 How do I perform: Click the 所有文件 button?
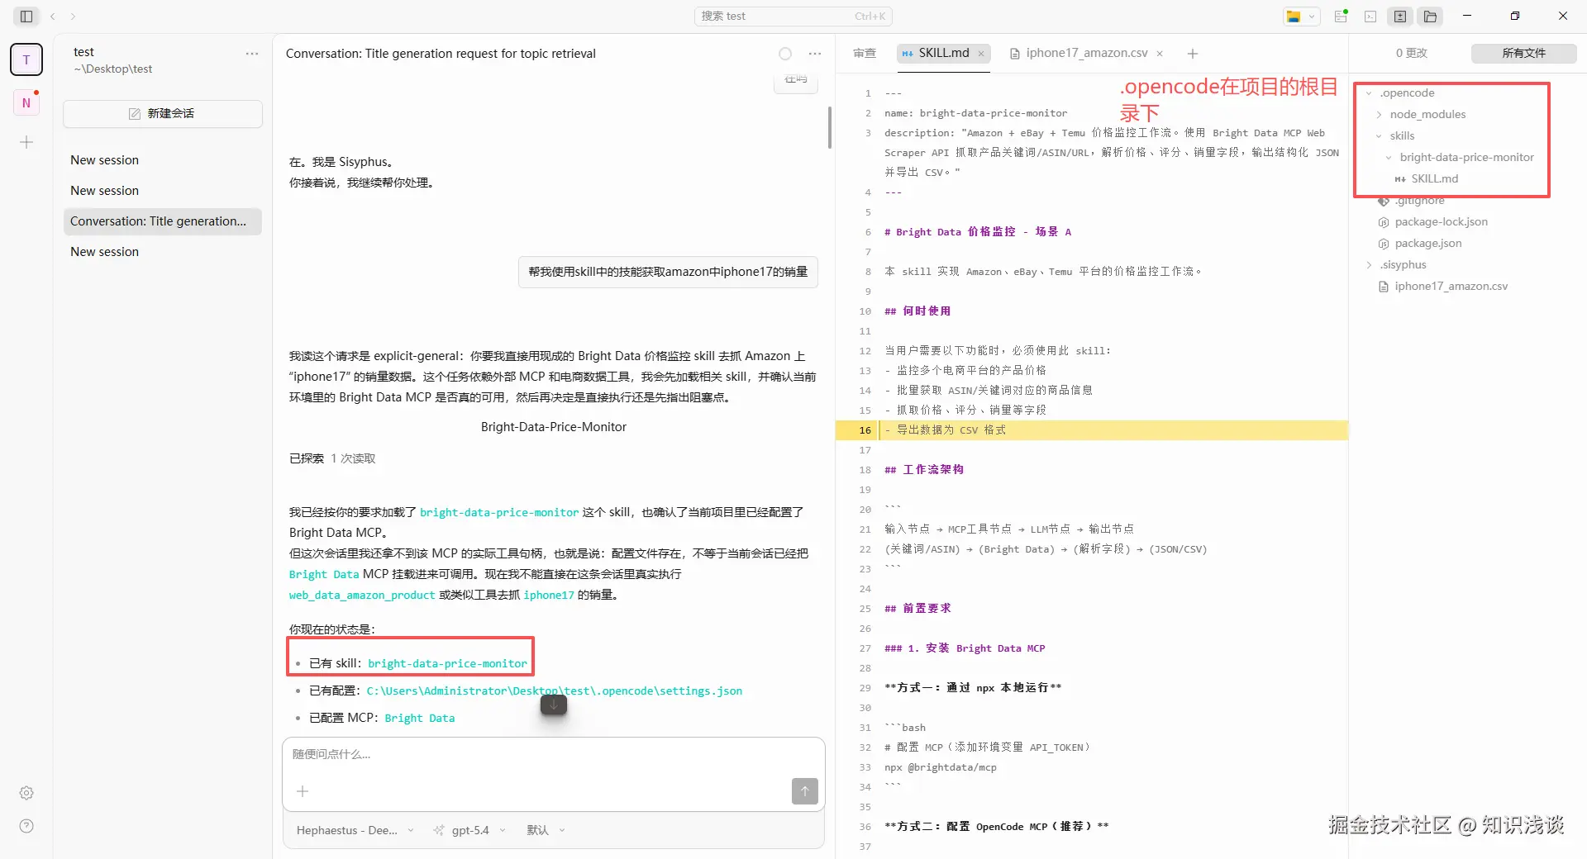pyautogui.click(x=1523, y=53)
